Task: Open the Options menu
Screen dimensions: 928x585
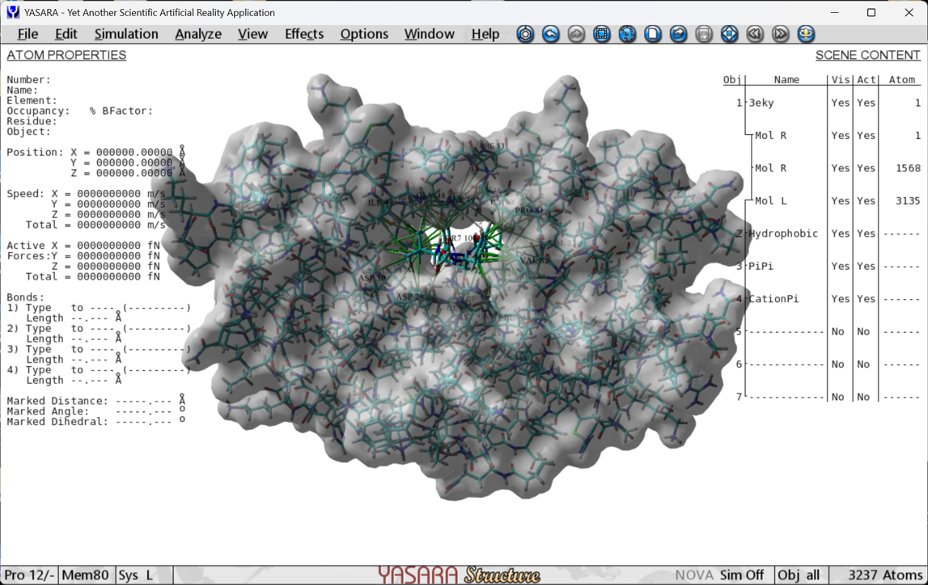Action: (364, 34)
